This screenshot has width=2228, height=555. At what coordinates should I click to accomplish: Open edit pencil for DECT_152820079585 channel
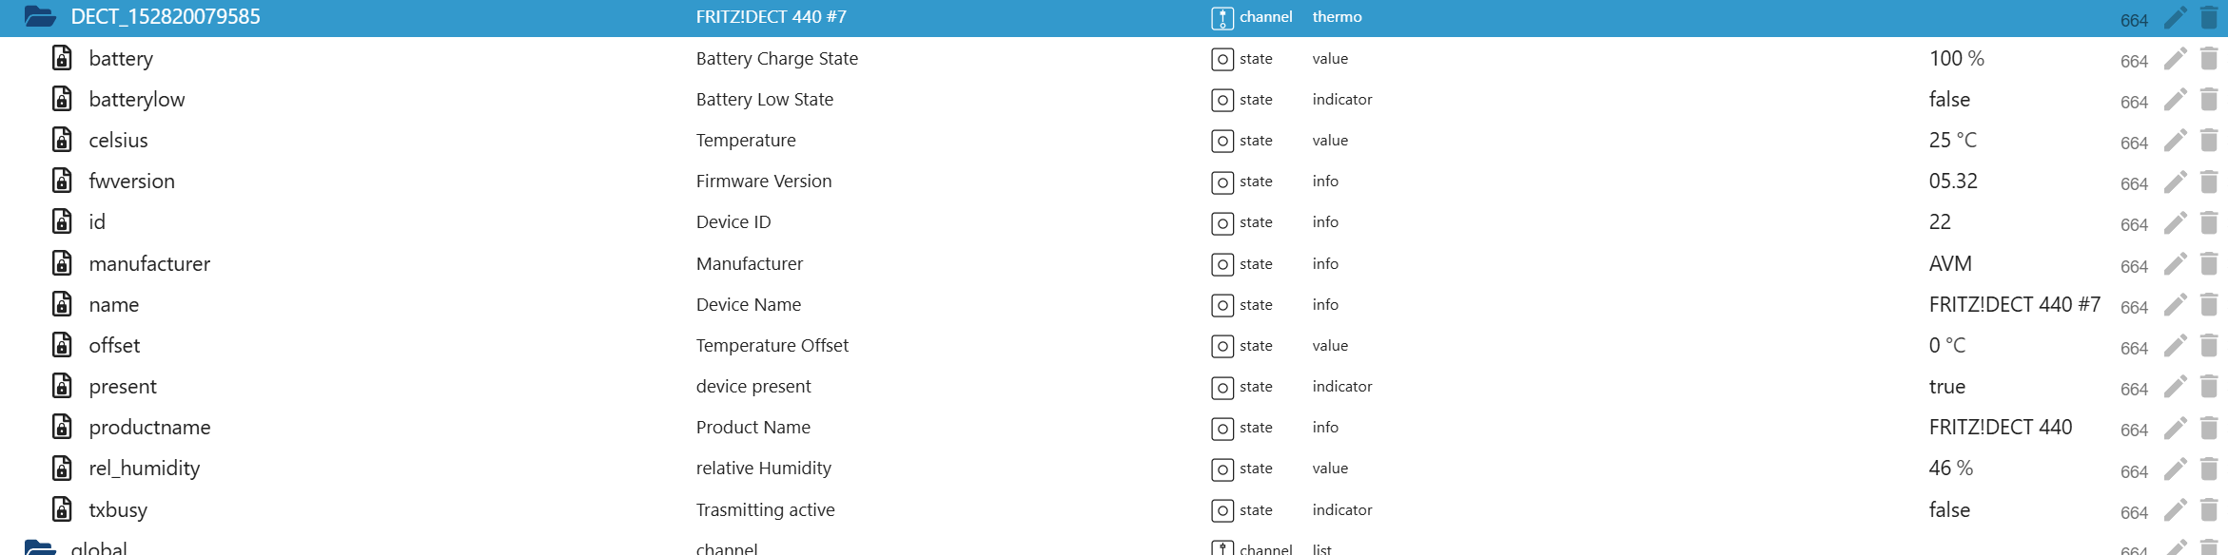[x=2175, y=18]
